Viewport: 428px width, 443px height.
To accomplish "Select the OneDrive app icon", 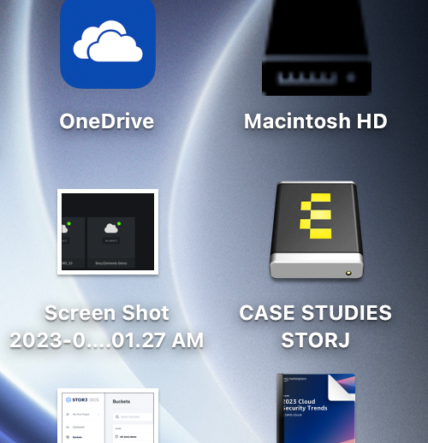I will tap(108, 44).
